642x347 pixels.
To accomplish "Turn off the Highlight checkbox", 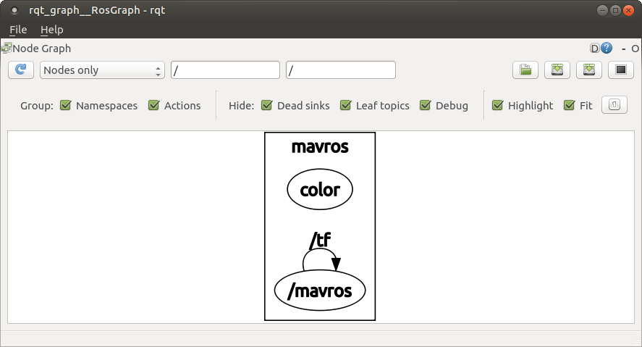I will pyautogui.click(x=497, y=106).
